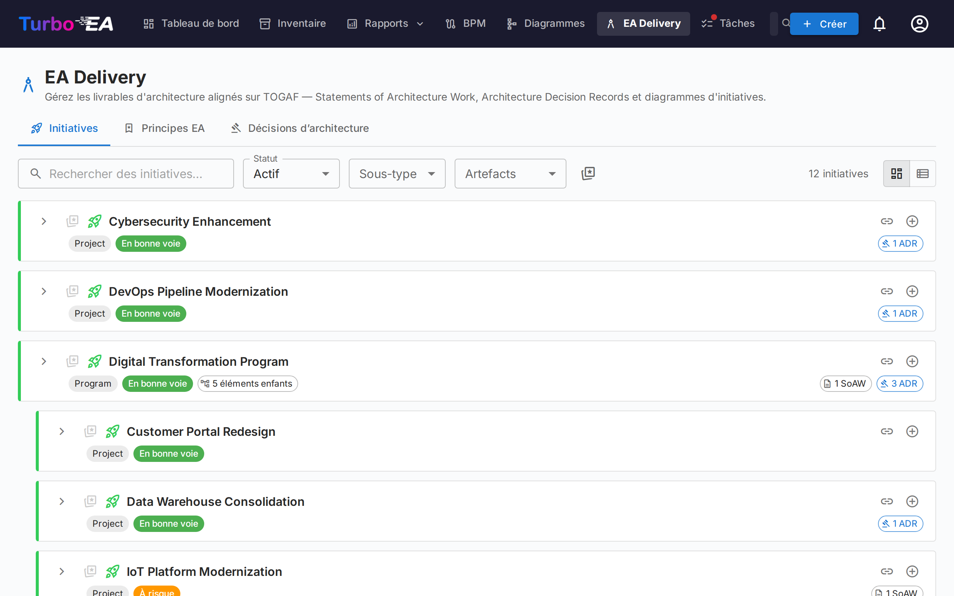
Task: Open the notifications bell
Action: point(879,23)
